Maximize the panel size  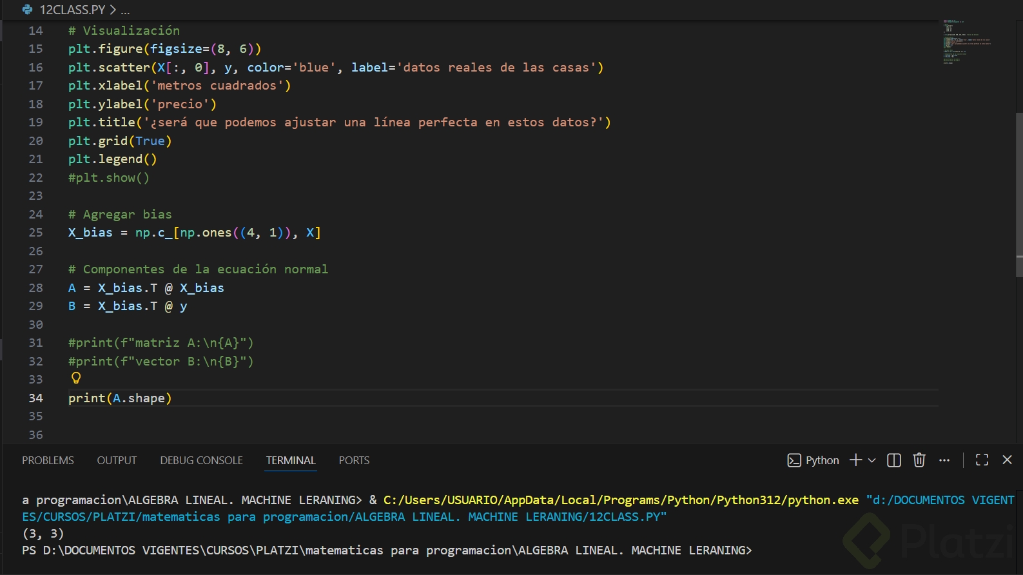(x=982, y=460)
